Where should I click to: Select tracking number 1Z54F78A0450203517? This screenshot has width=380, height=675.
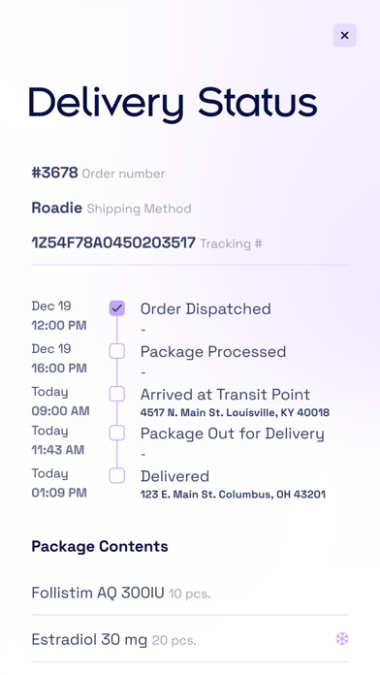click(x=113, y=242)
